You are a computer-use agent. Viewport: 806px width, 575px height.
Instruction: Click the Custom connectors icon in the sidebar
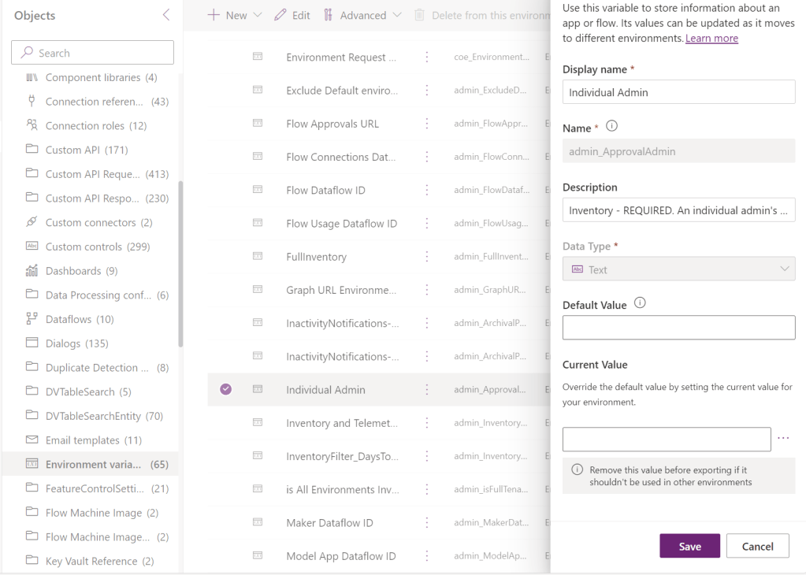(x=32, y=222)
